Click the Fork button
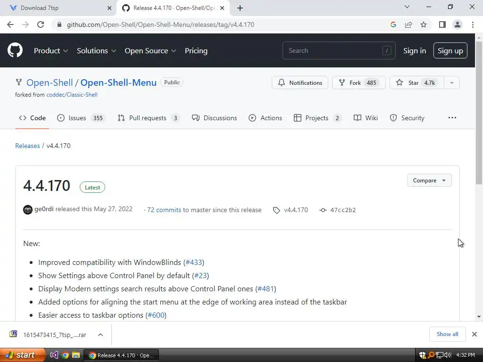Screen dimensions: 483x362 coord(359,83)
